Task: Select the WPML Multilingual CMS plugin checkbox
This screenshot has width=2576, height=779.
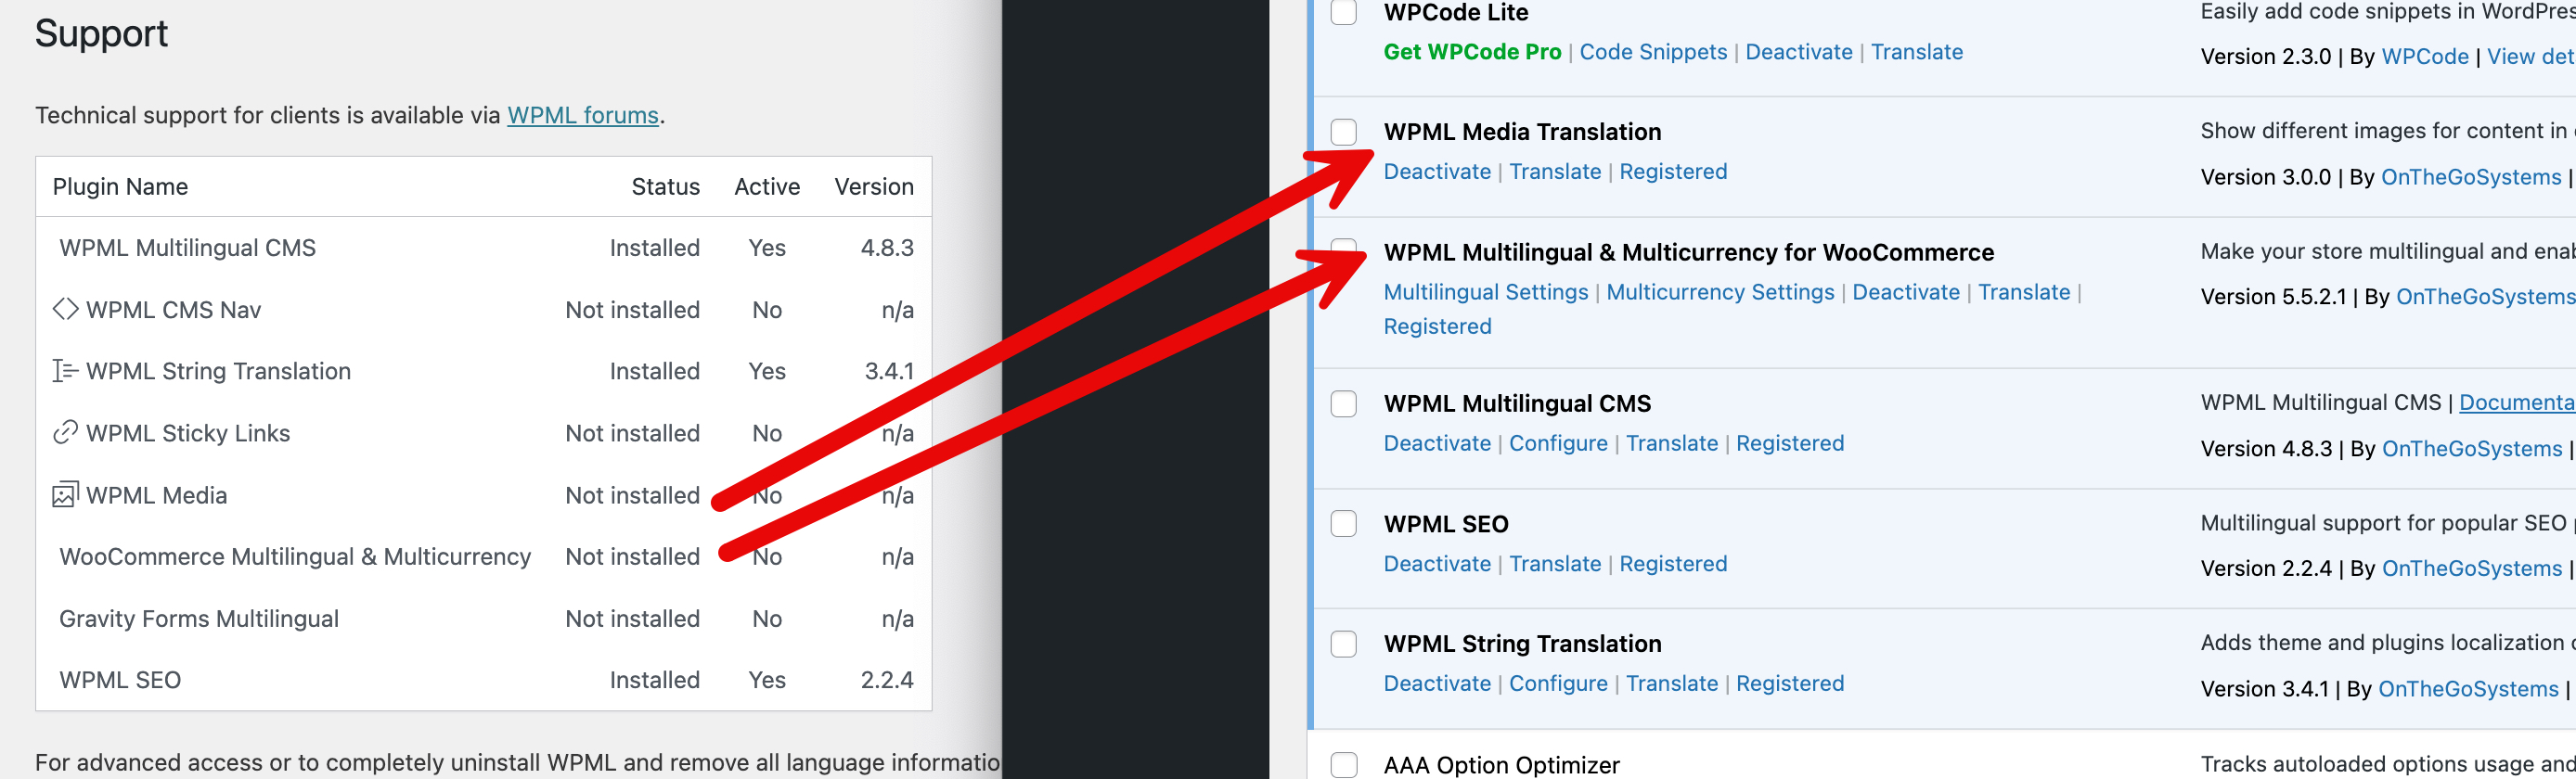Action: pos(1344,404)
